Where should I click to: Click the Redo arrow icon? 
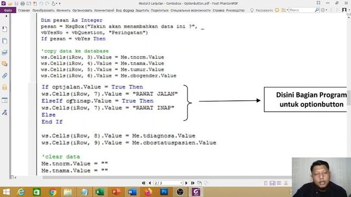click(47, 3)
